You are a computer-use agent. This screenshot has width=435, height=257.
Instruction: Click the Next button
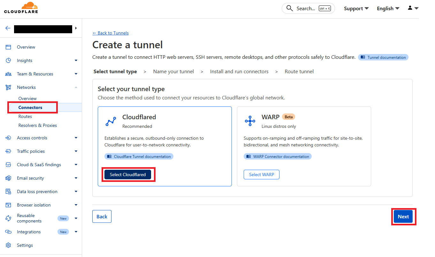tap(403, 216)
